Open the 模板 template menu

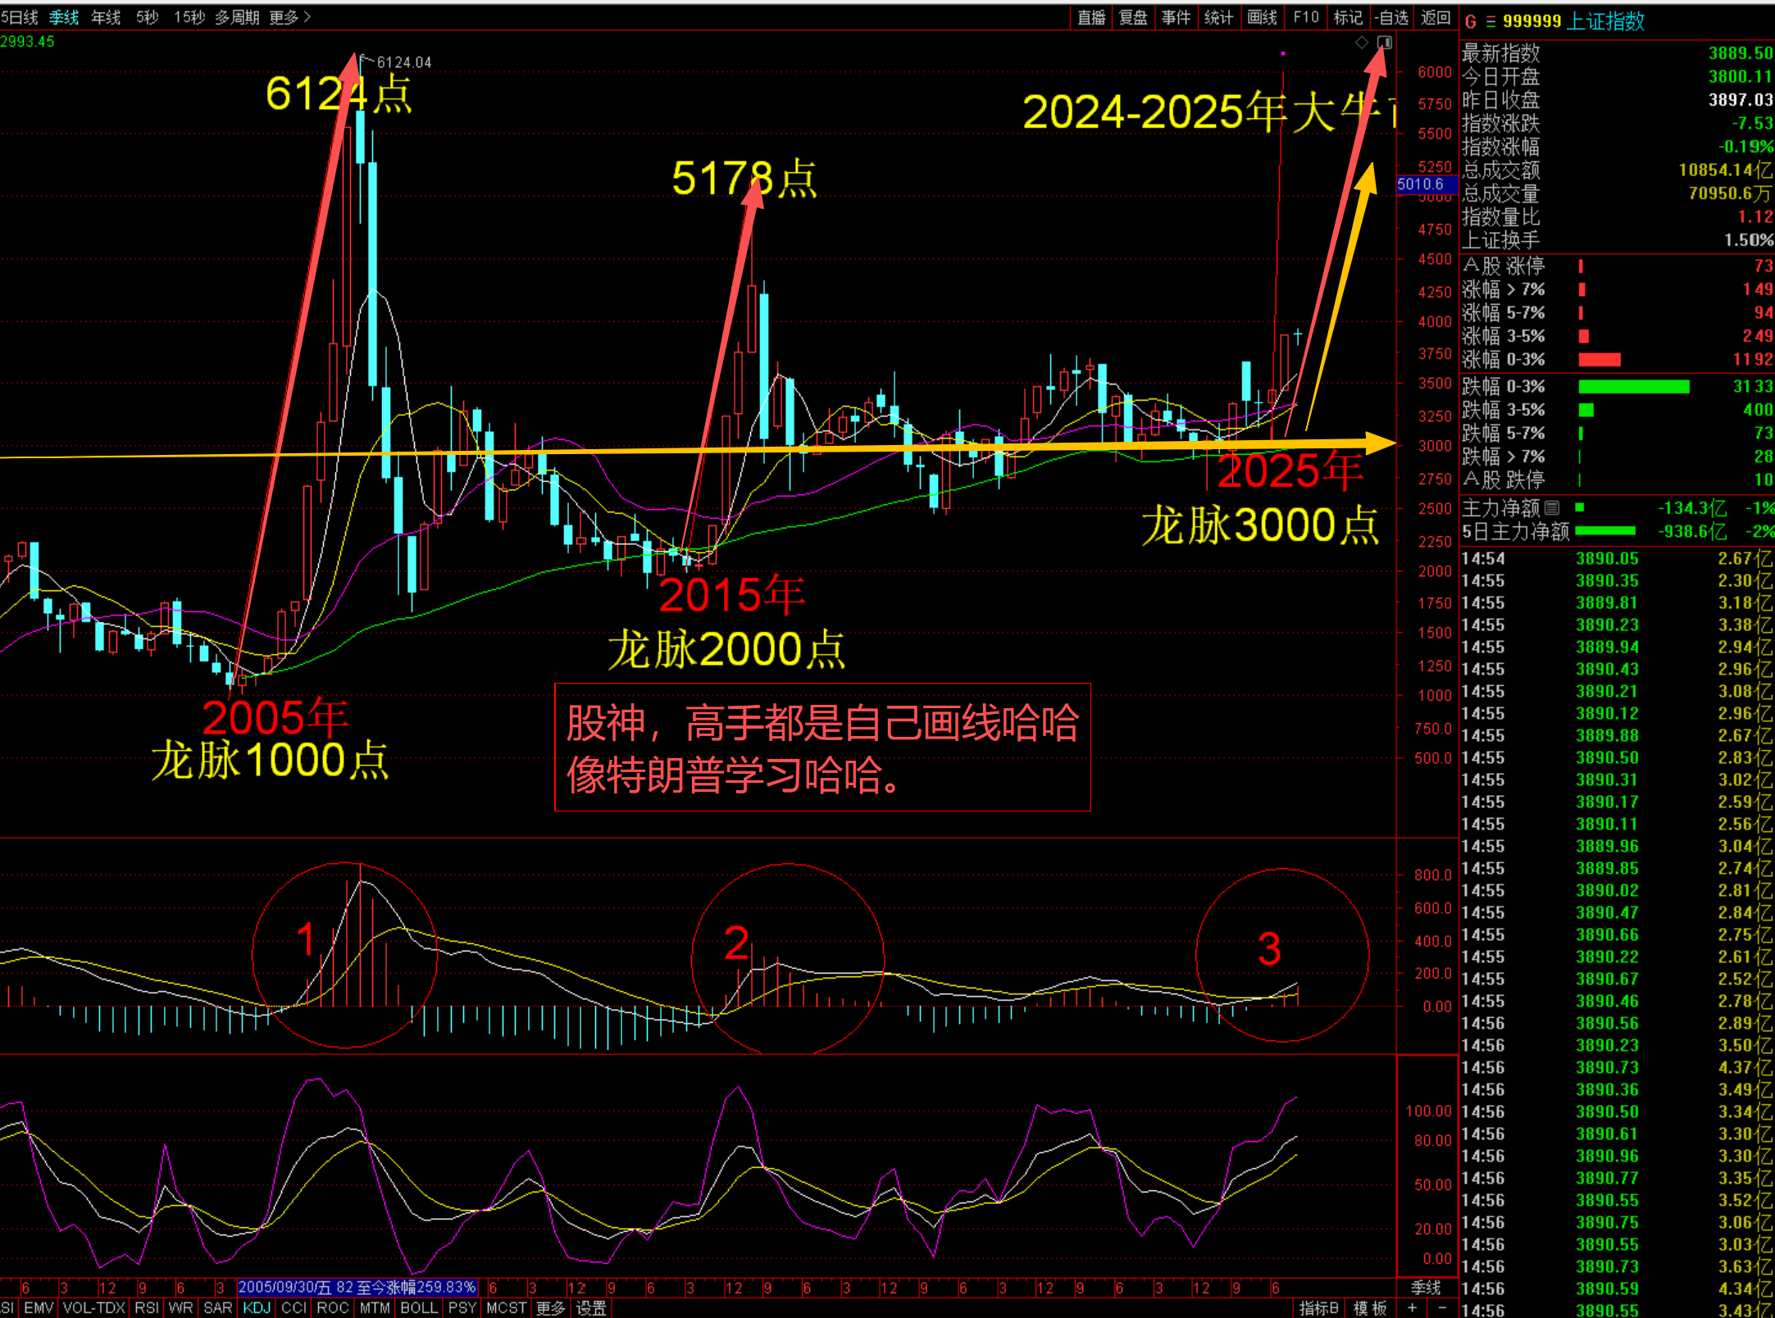pyautogui.click(x=1370, y=1308)
